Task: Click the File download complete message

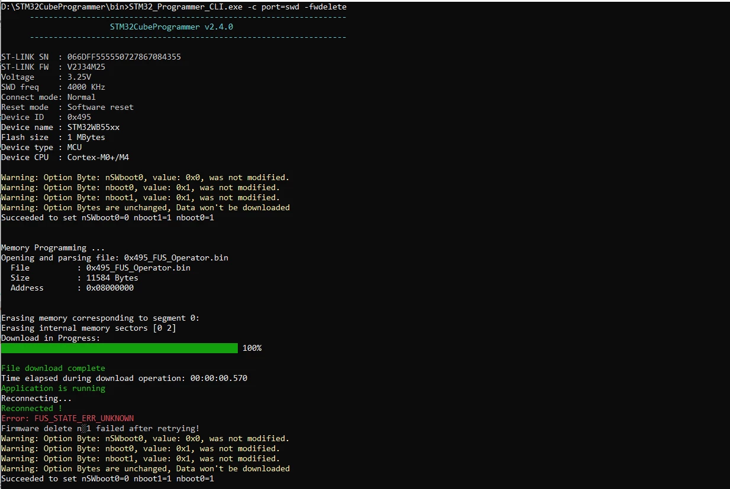Action: point(53,368)
